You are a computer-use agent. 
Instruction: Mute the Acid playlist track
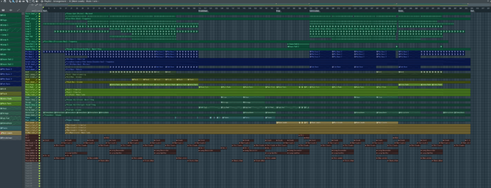tap(39, 72)
